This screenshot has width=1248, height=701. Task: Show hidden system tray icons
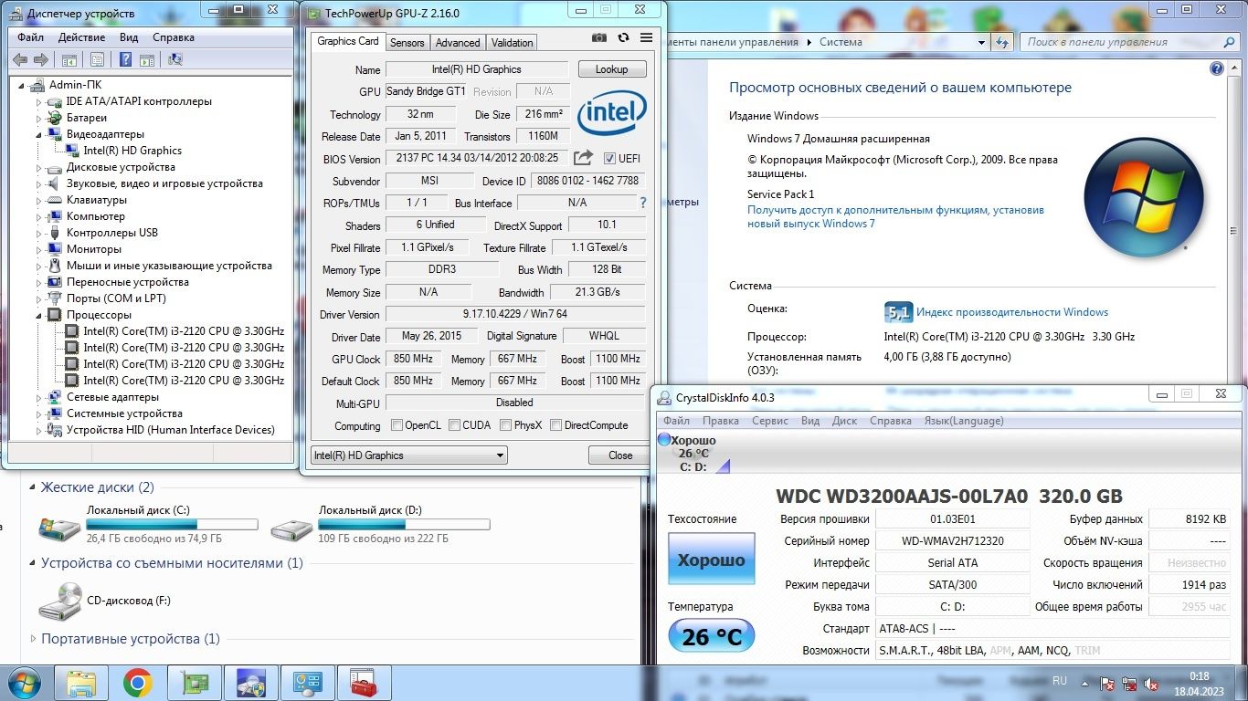pos(1084,683)
